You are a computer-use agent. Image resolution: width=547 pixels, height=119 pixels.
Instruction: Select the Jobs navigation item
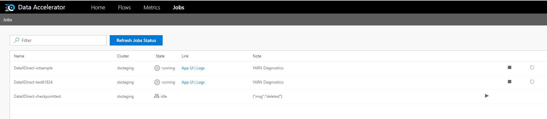(x=178, y=7)
